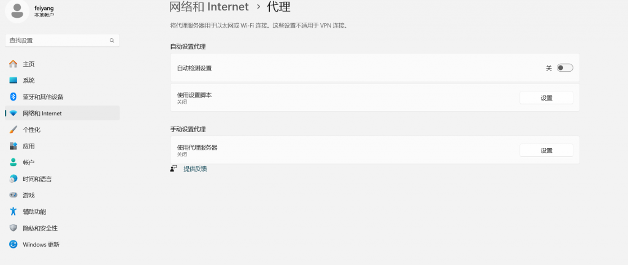Click the Accounts person icon
Screen dimensions: 628x265
13,163
